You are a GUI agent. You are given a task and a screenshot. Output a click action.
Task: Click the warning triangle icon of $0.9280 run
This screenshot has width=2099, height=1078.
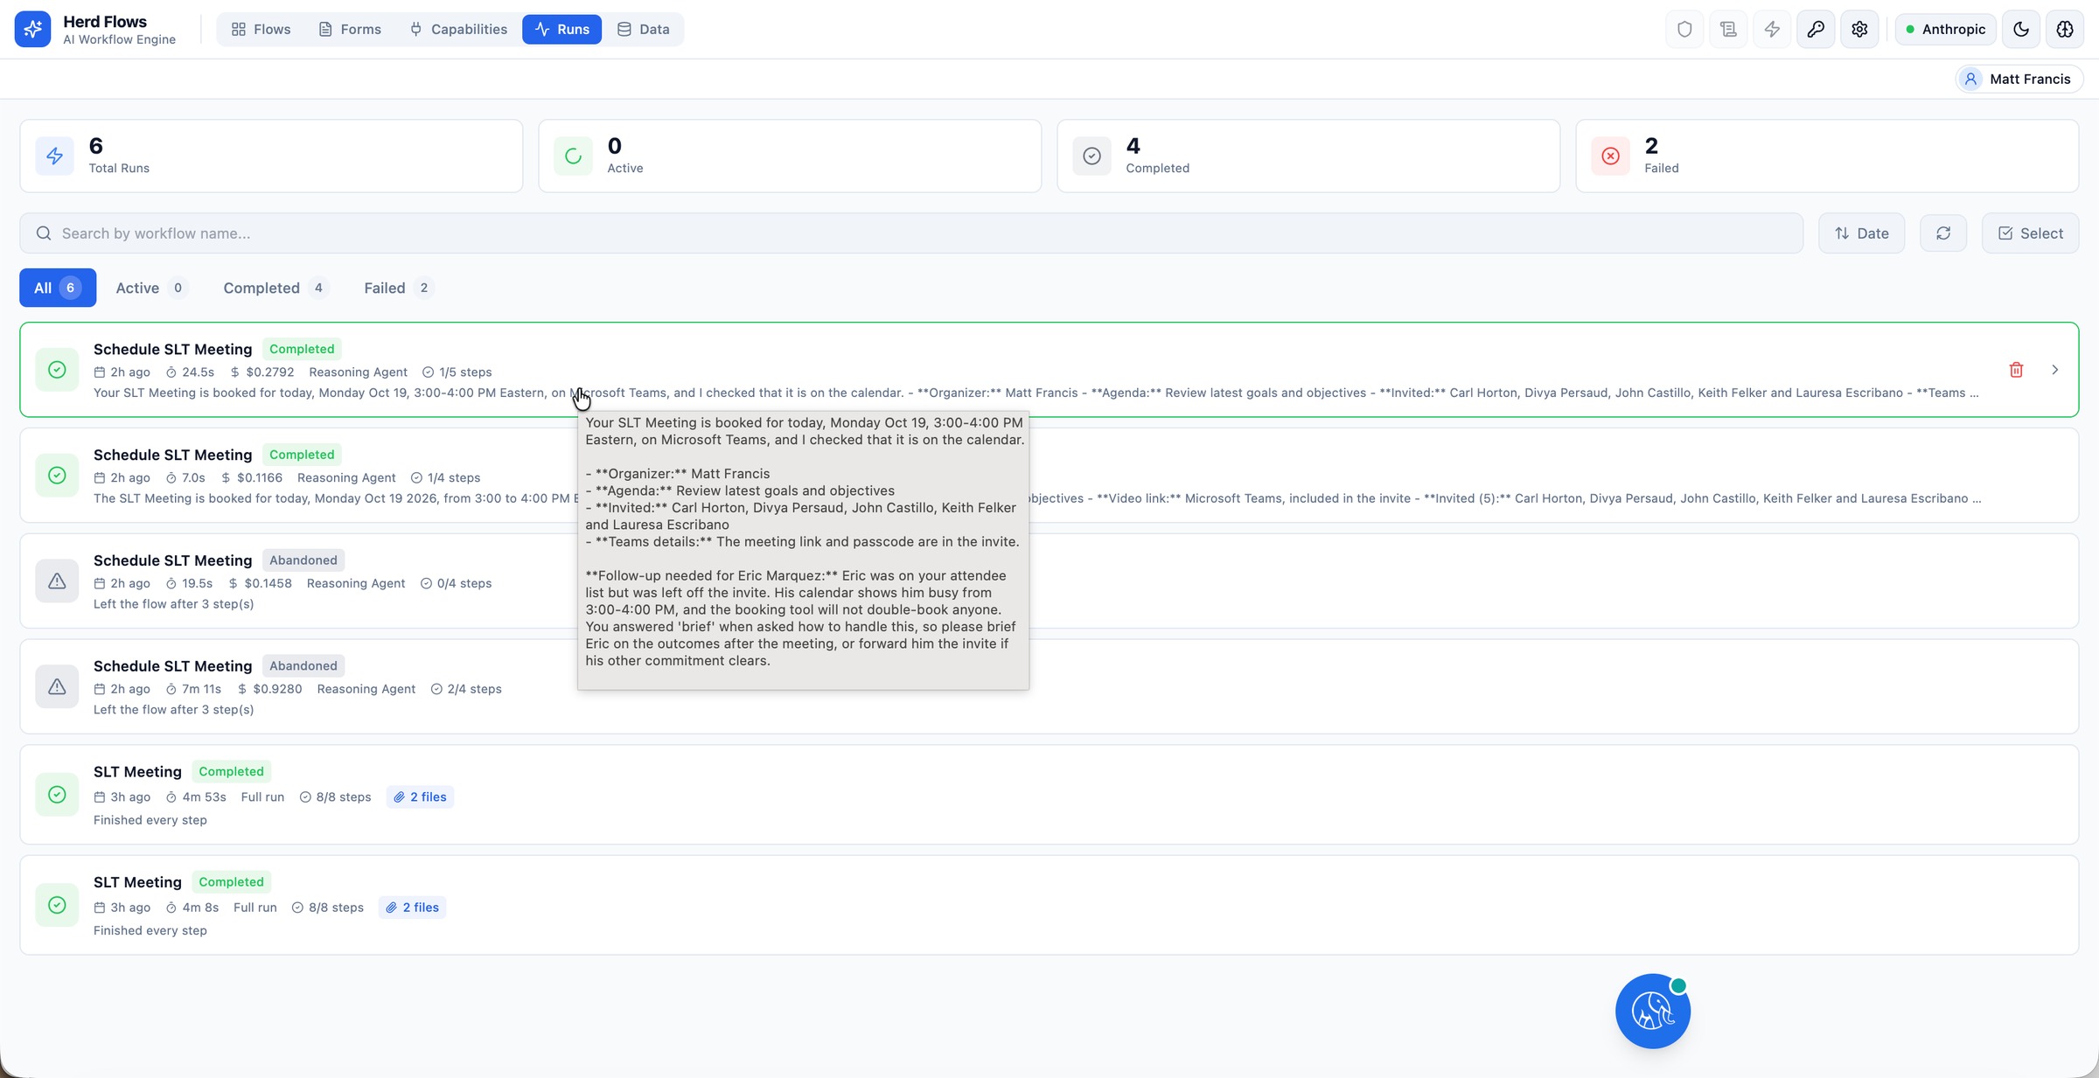(x=57, y=687)
